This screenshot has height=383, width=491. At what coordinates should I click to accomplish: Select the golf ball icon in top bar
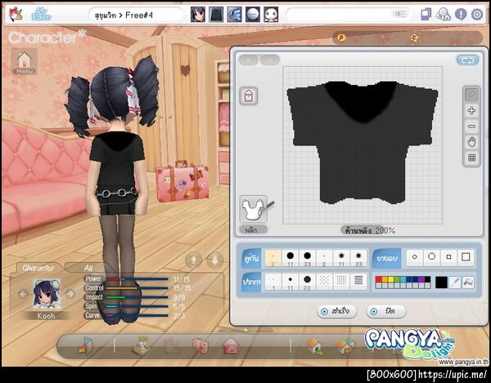pos(253,15)
